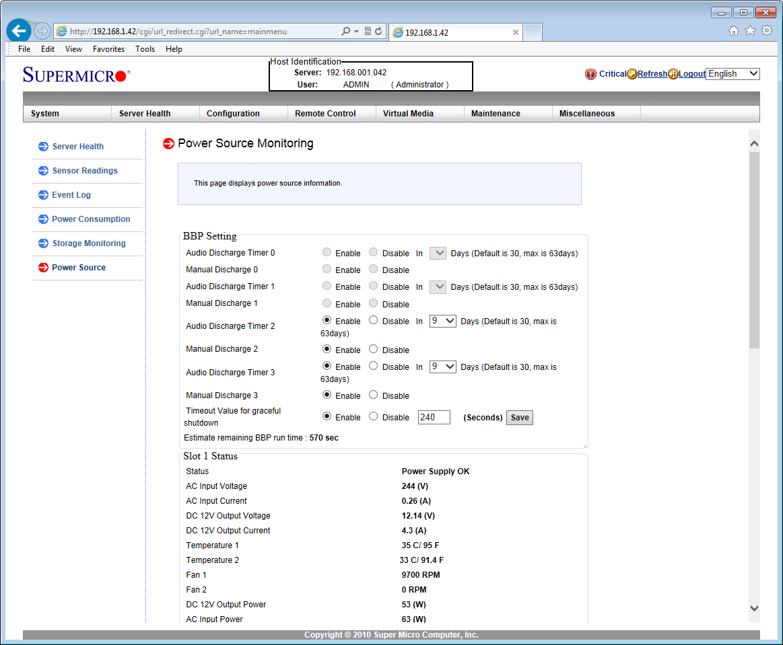Open the View menu

coord(73,49)
